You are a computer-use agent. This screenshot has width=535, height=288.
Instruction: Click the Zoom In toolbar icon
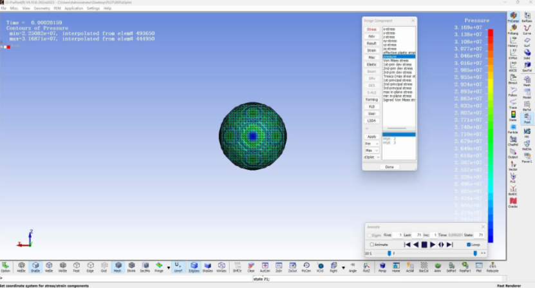tap(279, 266)
